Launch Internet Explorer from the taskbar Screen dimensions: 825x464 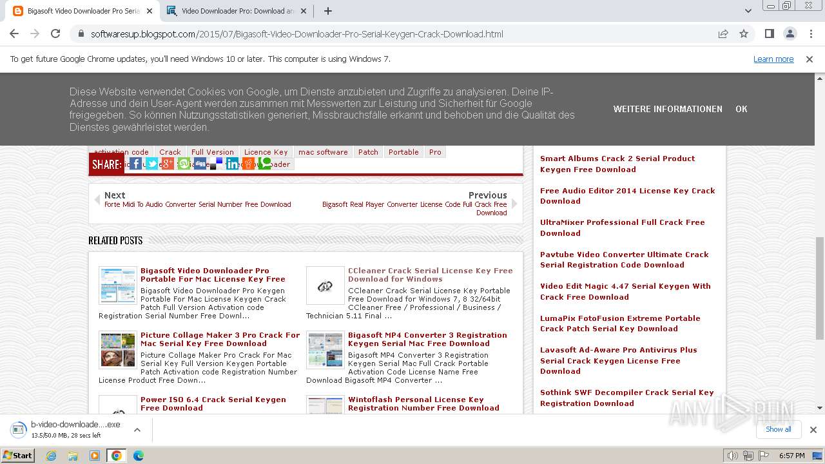[x=52, y=456]
